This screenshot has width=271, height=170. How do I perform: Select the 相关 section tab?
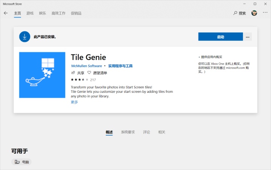pyautogui.click(x=162, y=132)
